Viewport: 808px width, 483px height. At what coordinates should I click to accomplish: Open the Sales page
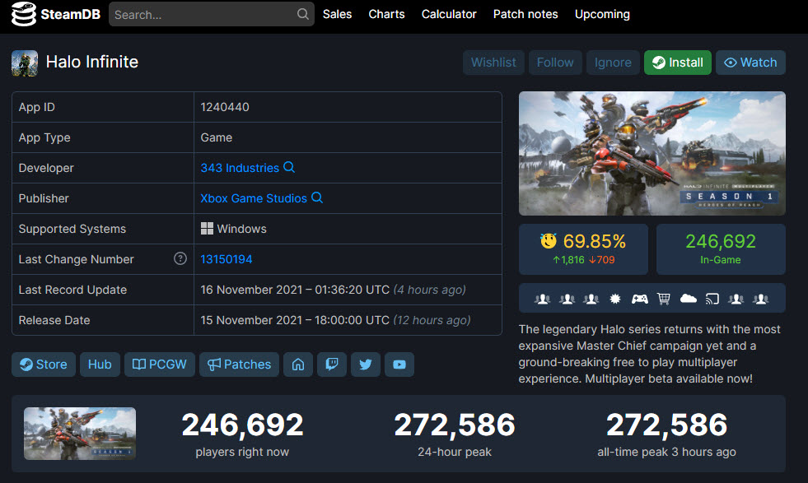click(337, 15)
